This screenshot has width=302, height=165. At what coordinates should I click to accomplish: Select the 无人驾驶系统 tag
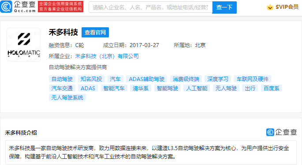(67, 98)
